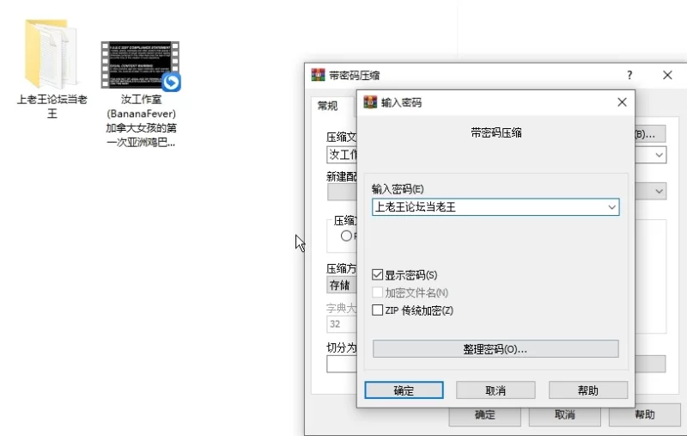
Task: Confirm with 确定 in 输入密码 dialog
Action: tap(404, 390)
